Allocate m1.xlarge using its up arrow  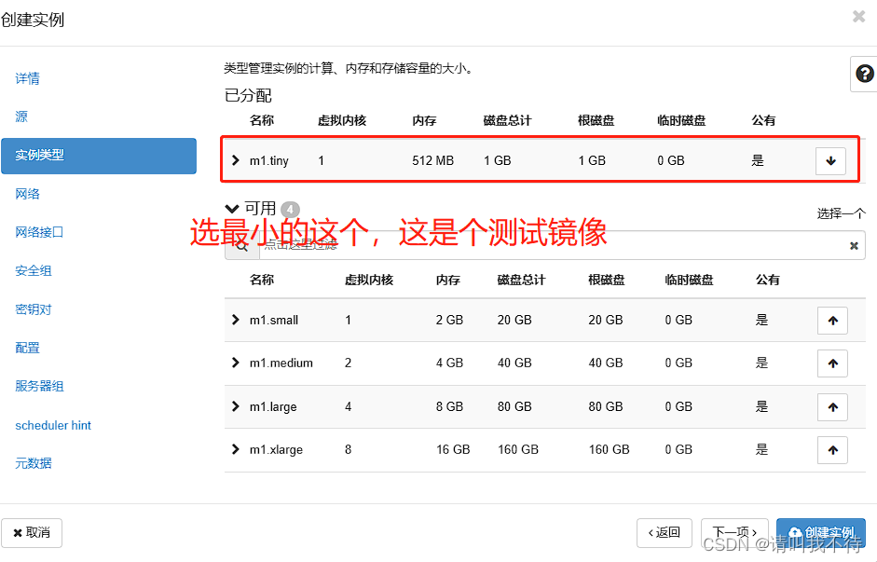coord(831,449)
